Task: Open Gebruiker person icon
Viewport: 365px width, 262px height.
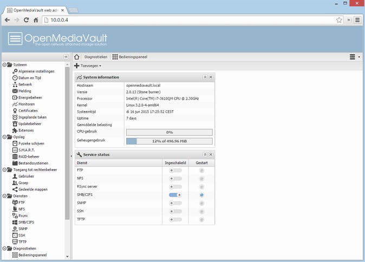Action: (15, 176)
